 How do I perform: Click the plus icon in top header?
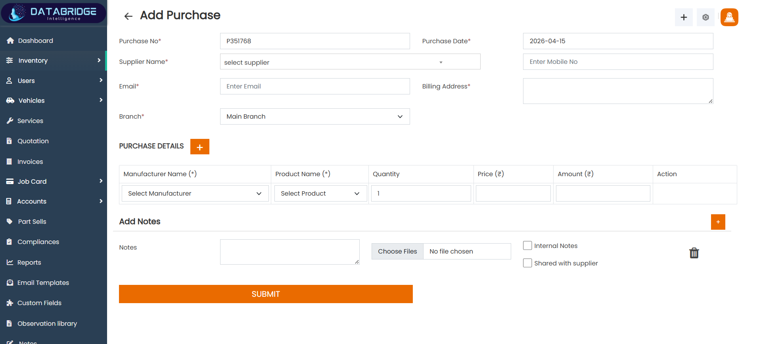(x=684, y=17)
